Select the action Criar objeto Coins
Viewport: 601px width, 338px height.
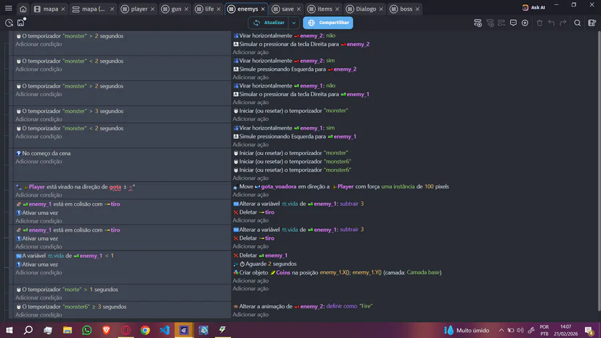coord(337,273)
